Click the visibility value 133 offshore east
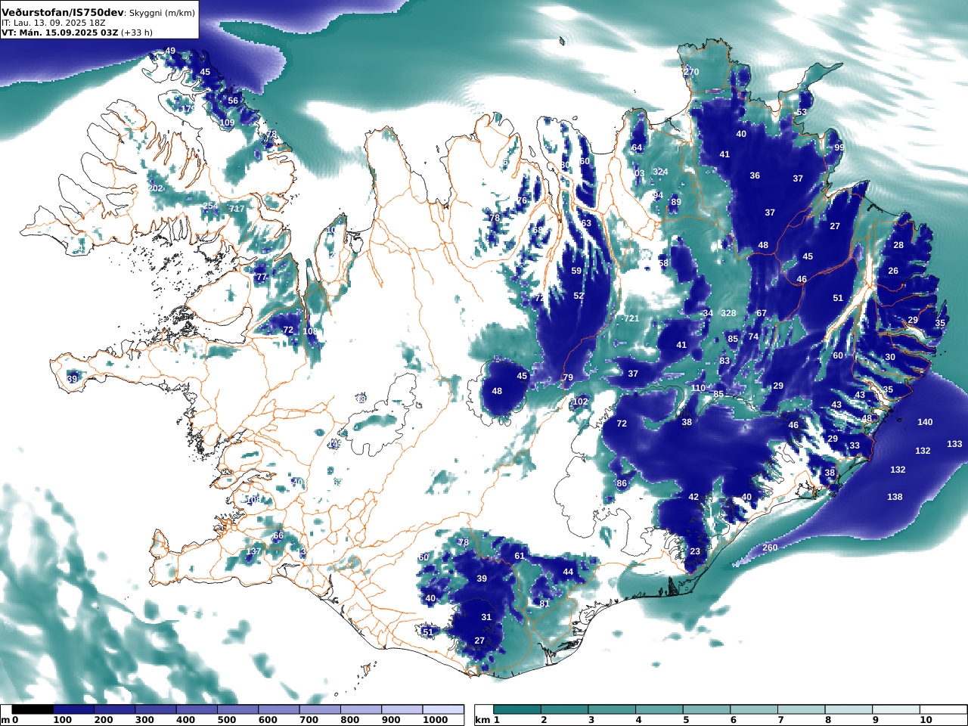Screen dimensions: 968x726 [954, 444]
